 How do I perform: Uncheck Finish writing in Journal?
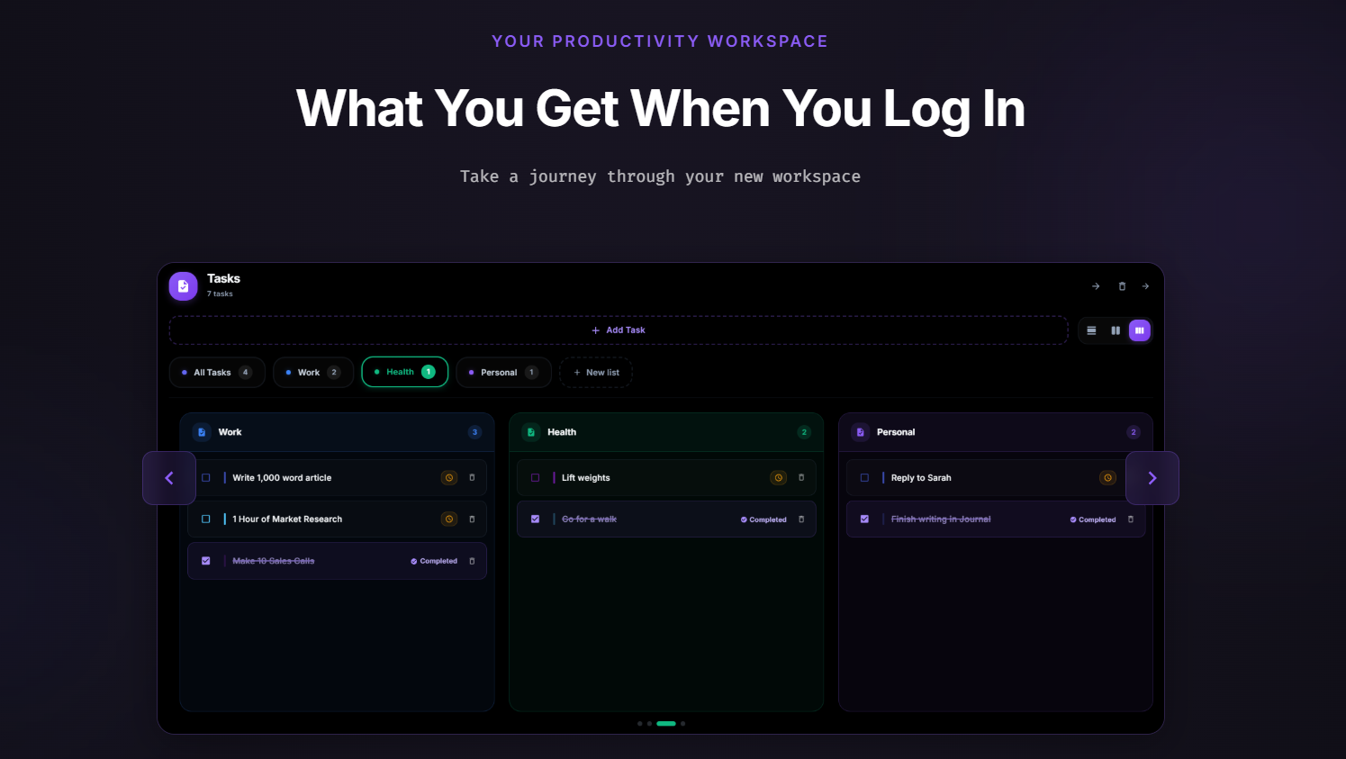[x=865, y=520]
